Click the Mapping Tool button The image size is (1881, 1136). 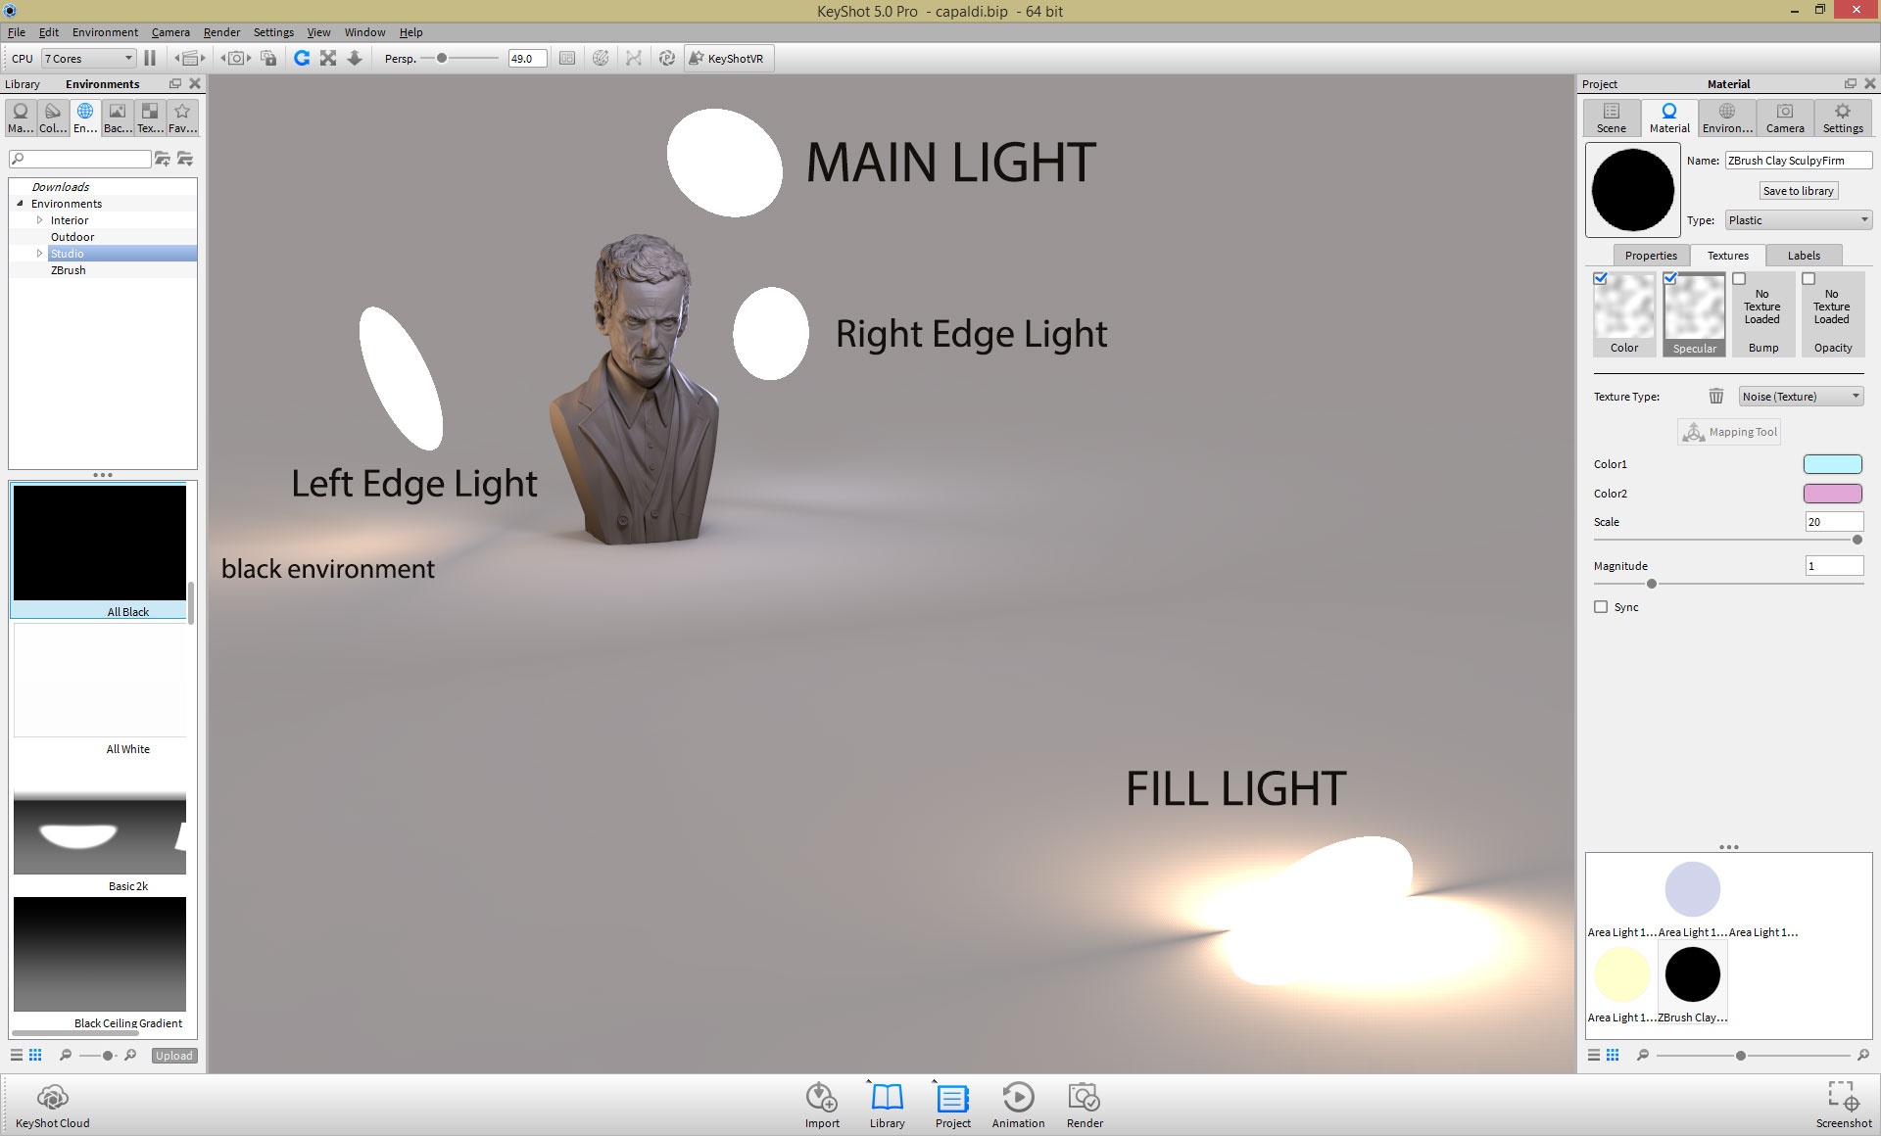[1730, 432]
